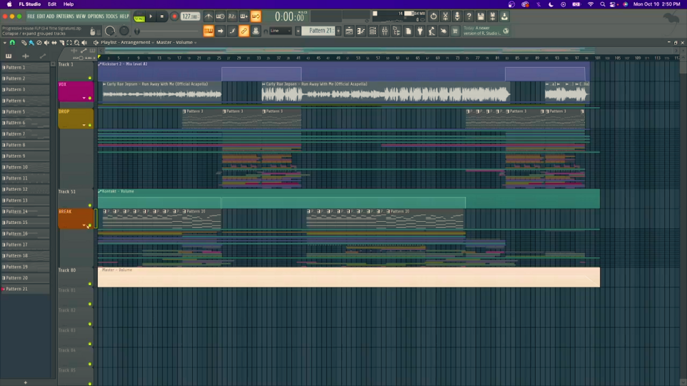
Task: Toggle the 3-2-1 recording countdown icon
Action: [232, 16]
